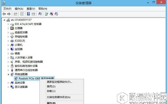Image resolution: width=167 pixels, height=104 pixels.
Task: Expand the 系统设备 node
Action: coord(8,83)
